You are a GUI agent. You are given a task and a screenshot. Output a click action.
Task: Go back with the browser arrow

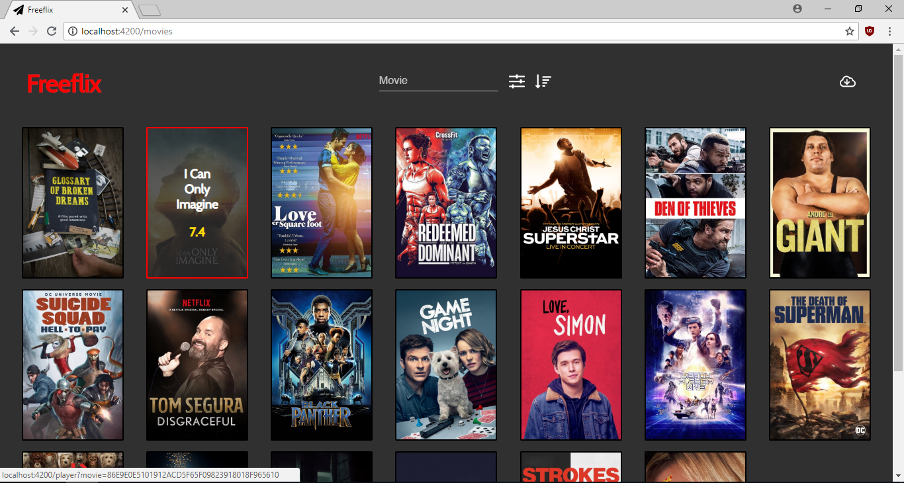coord(15,31)
